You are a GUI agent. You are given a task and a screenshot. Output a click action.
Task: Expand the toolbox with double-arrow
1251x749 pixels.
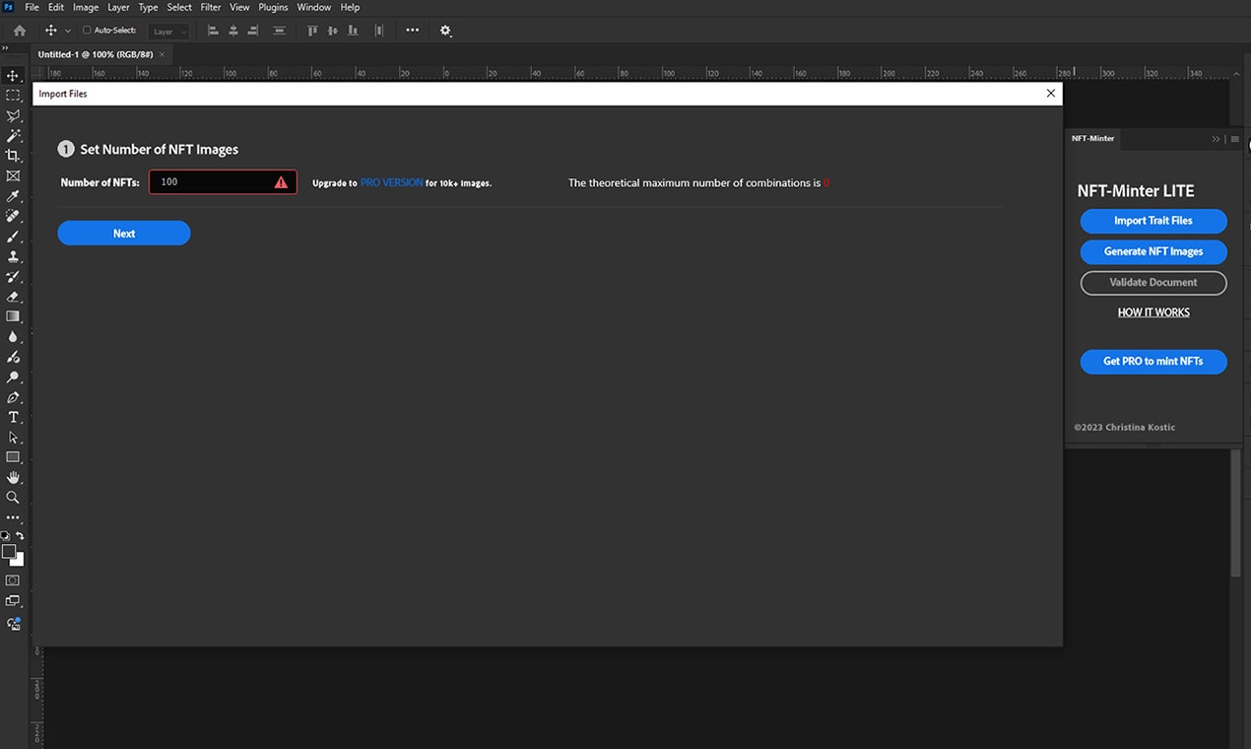6,46
